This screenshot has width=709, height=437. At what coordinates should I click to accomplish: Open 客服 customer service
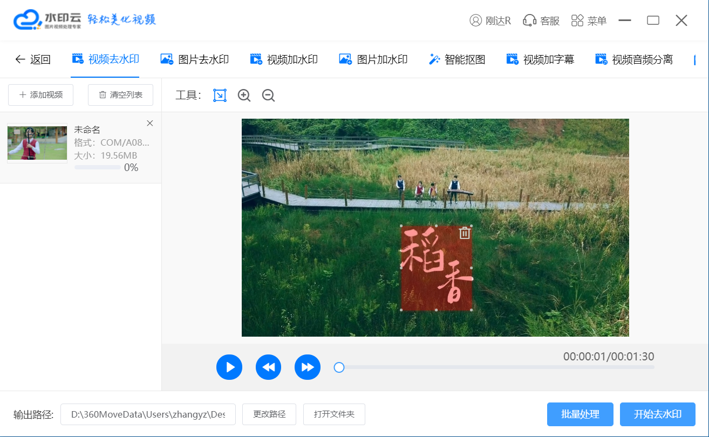[x=541, y=21]
